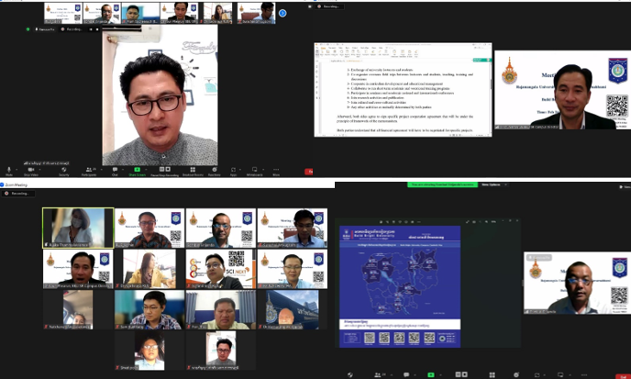This screenshot has height=379, width=631.
Task: Stop recording in the speaker-view Zoom toolbar
Action: [x=168, y=169]
